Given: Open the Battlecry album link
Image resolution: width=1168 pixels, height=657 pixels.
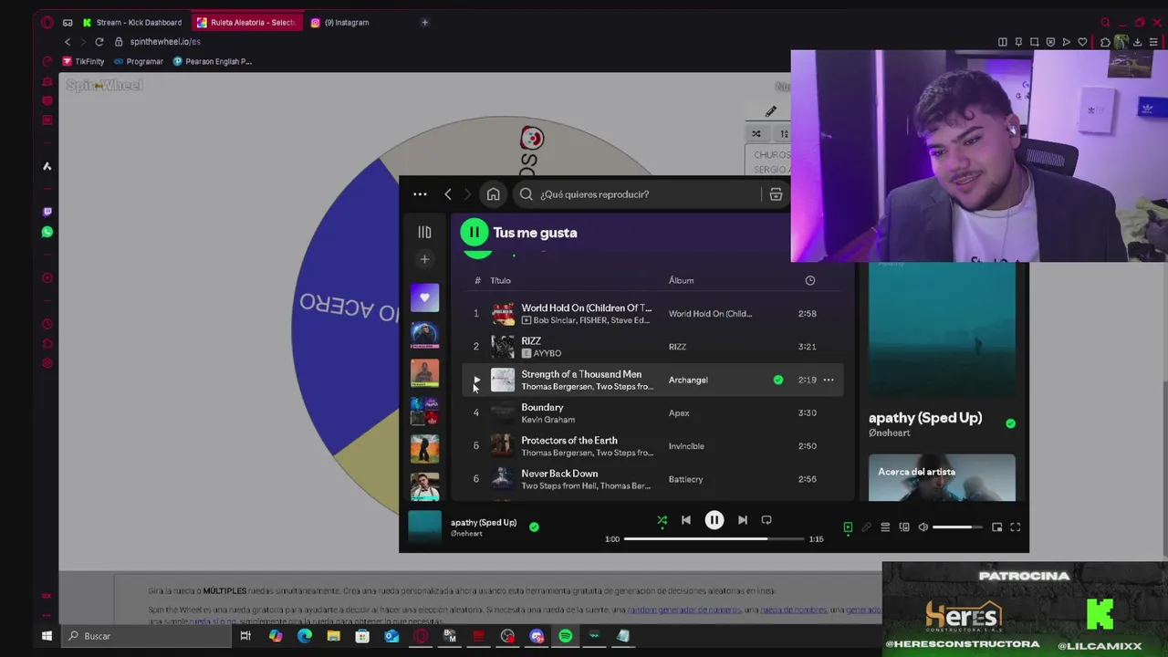Looking at the screenshot, I should tap(685, 479).
